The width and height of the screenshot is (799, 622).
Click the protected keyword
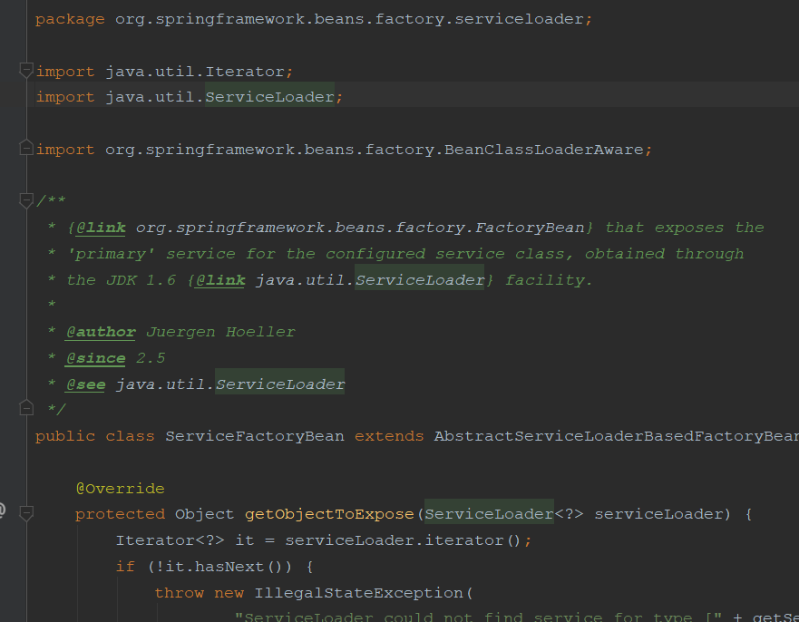click(121, 514)
